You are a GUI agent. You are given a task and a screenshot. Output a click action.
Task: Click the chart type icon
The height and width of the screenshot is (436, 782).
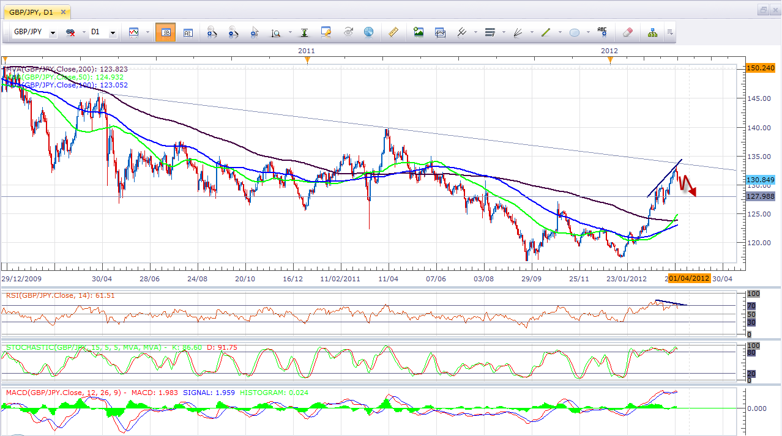click(133, 32)
